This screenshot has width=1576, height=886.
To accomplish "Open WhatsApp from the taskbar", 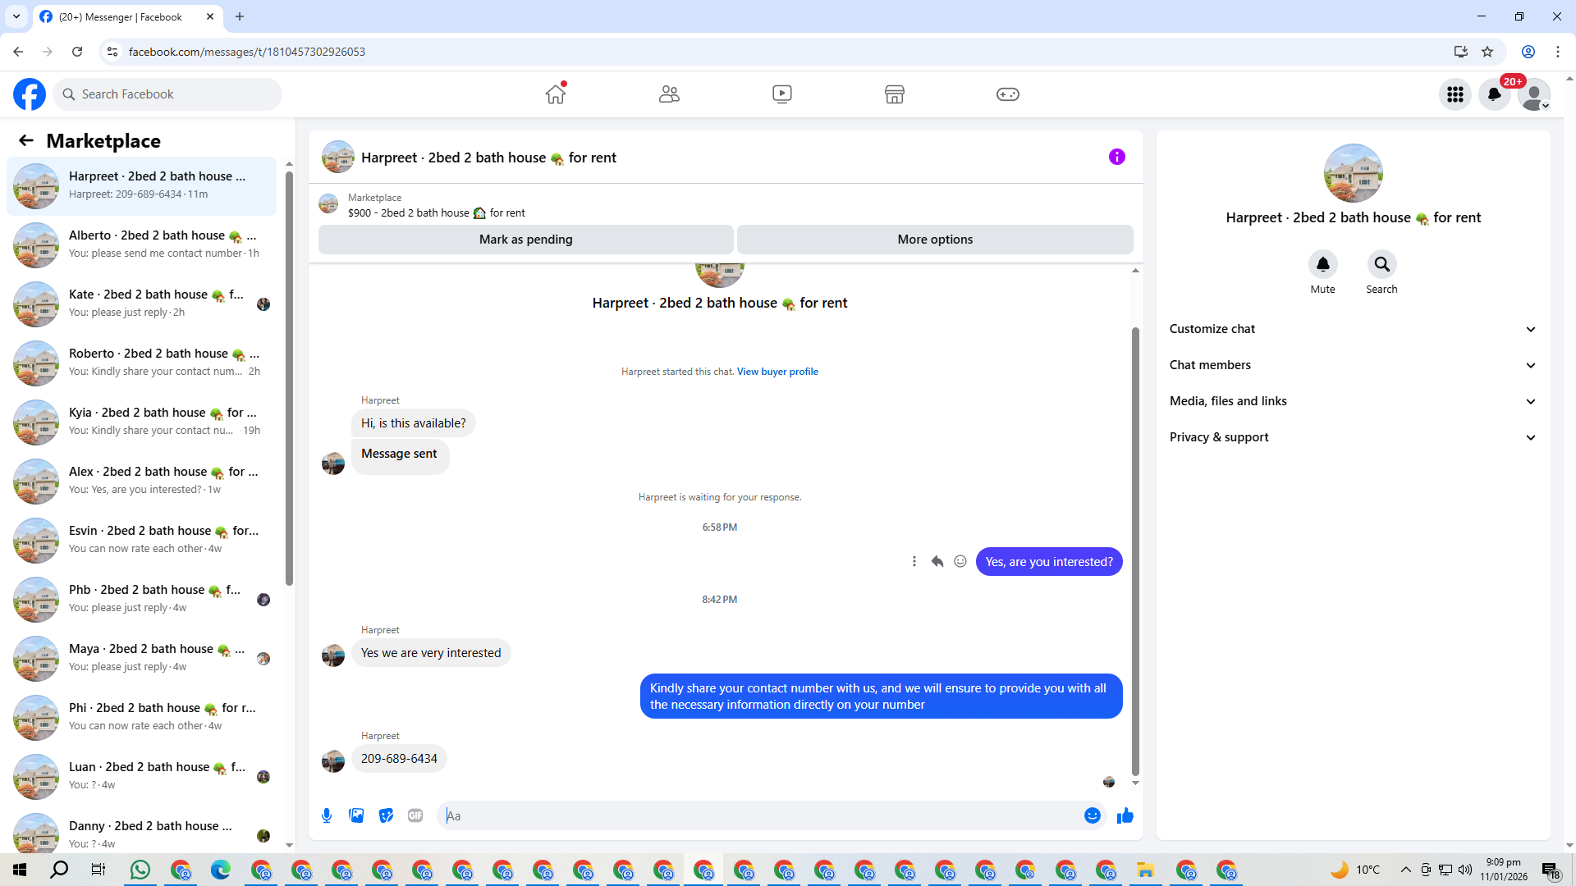I will coord(140,870).
